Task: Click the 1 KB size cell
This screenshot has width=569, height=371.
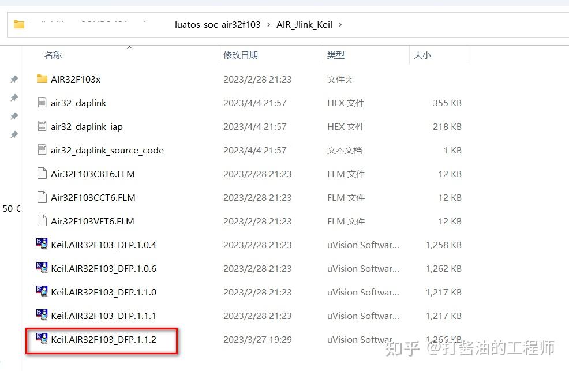Action: (452, 150)
